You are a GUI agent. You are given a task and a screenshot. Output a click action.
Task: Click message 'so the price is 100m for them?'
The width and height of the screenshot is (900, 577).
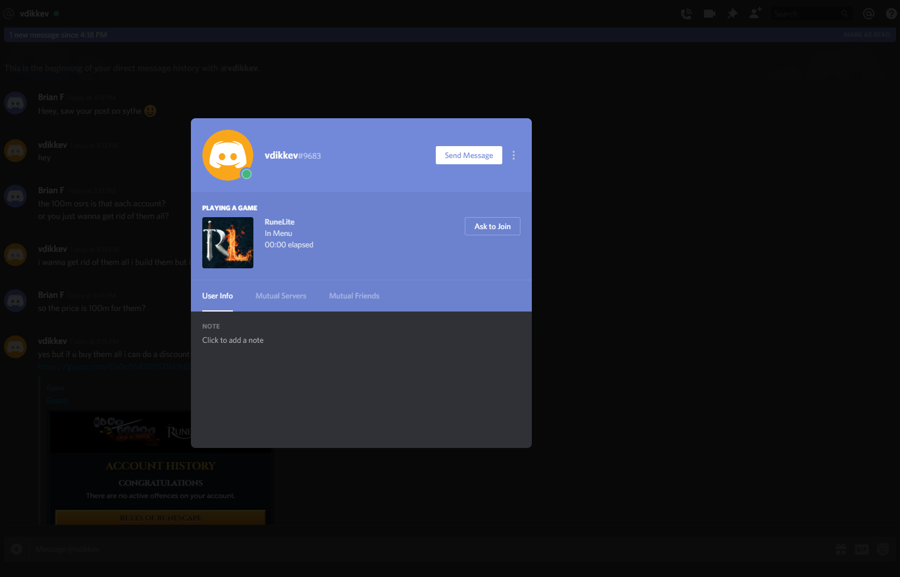(x=91, y=308)
